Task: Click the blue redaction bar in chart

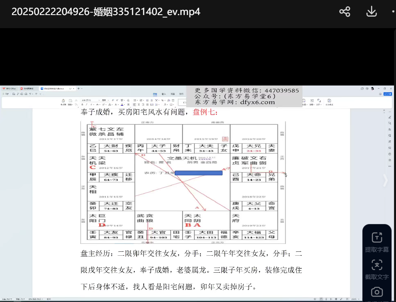Action: click(198, 173)
